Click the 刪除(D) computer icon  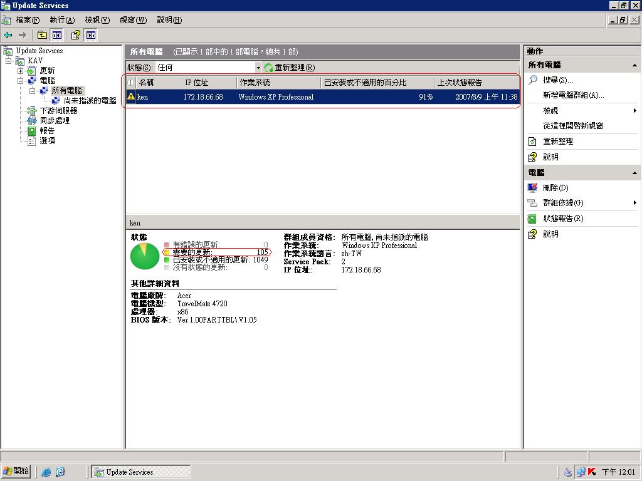pyautogui.click(x=532, y=188)
